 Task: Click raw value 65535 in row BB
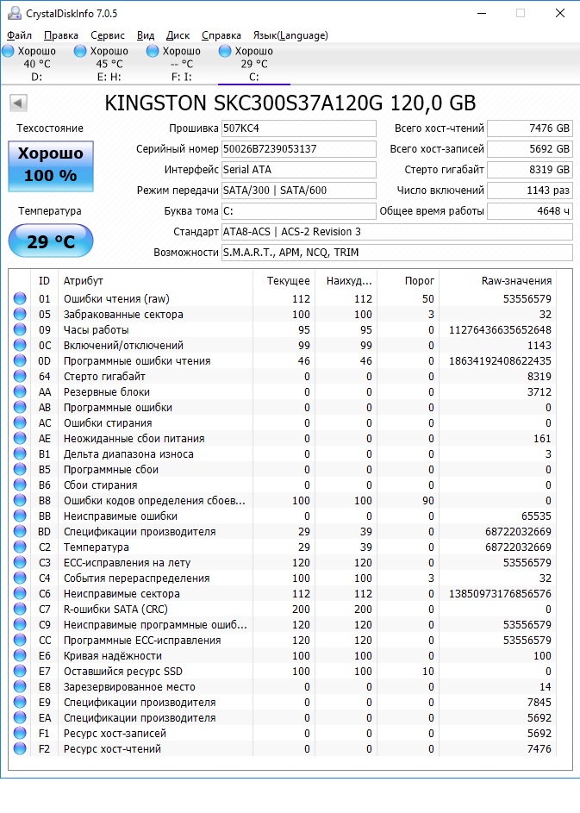[536, 516]
